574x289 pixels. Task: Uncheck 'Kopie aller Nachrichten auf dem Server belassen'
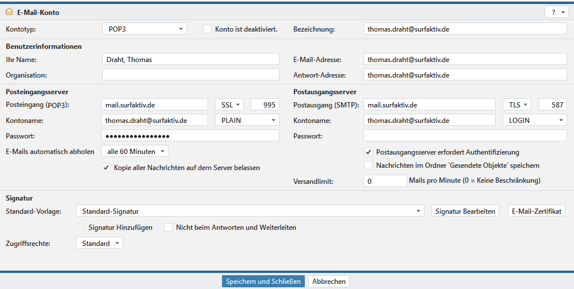pos(106,168)
